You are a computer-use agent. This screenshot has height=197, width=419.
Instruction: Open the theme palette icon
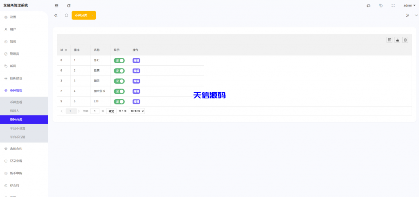369,6
